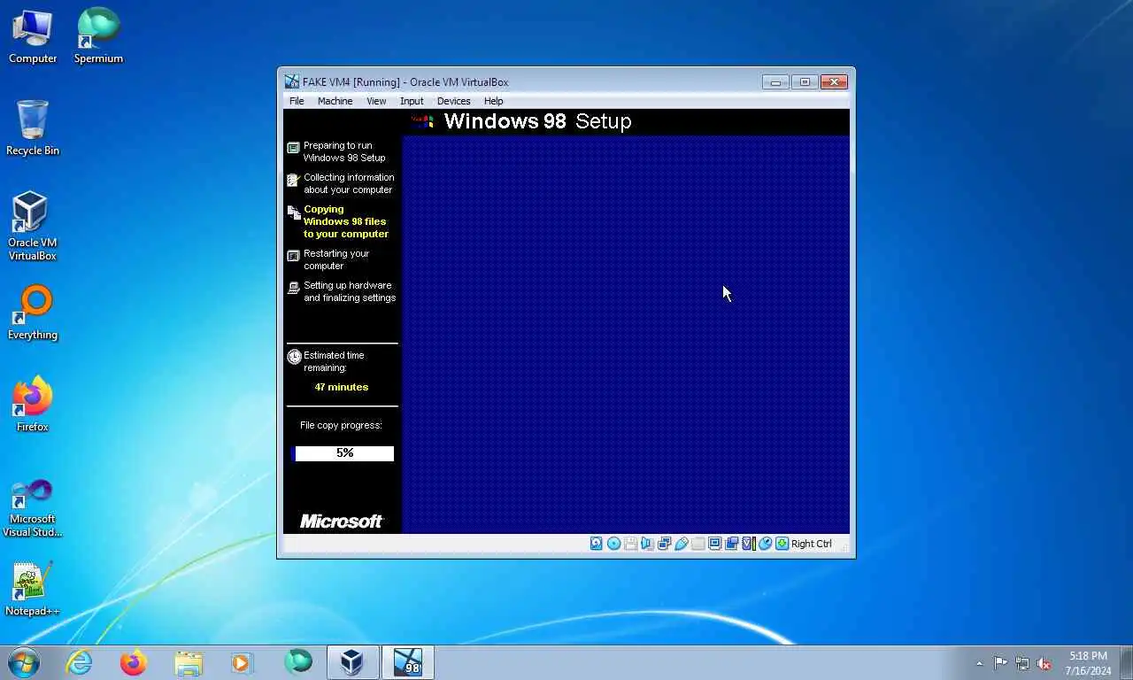Image resolution: width=1133 pixels, height=680 pixels.
Task: Select the Oracle VM VirtualBox desktop shortcut
Action: click(33, 227)
